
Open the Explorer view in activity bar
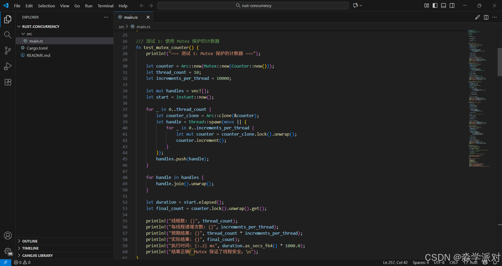click(8, 19)
